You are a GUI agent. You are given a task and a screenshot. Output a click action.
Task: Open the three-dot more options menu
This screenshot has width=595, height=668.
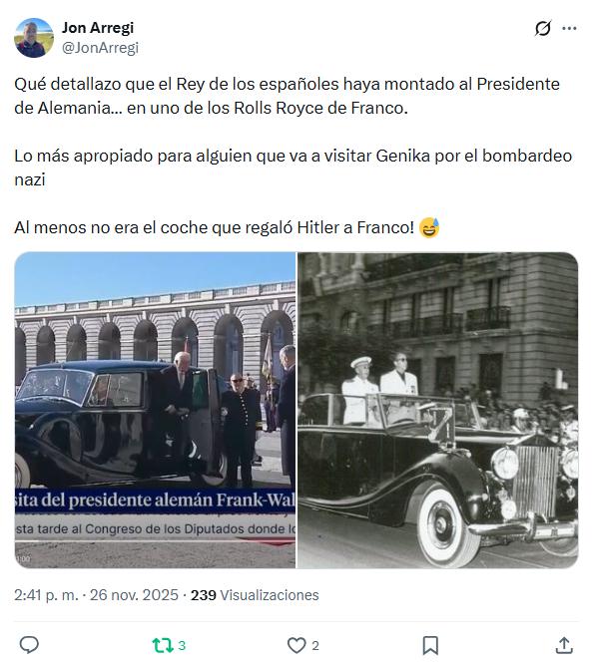(569, 29)
